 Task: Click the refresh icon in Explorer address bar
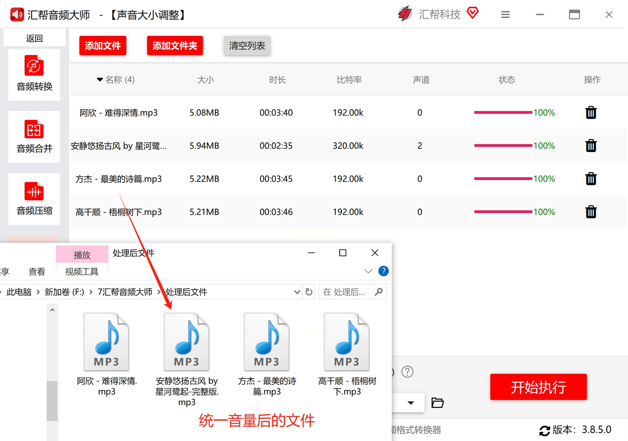309,292
